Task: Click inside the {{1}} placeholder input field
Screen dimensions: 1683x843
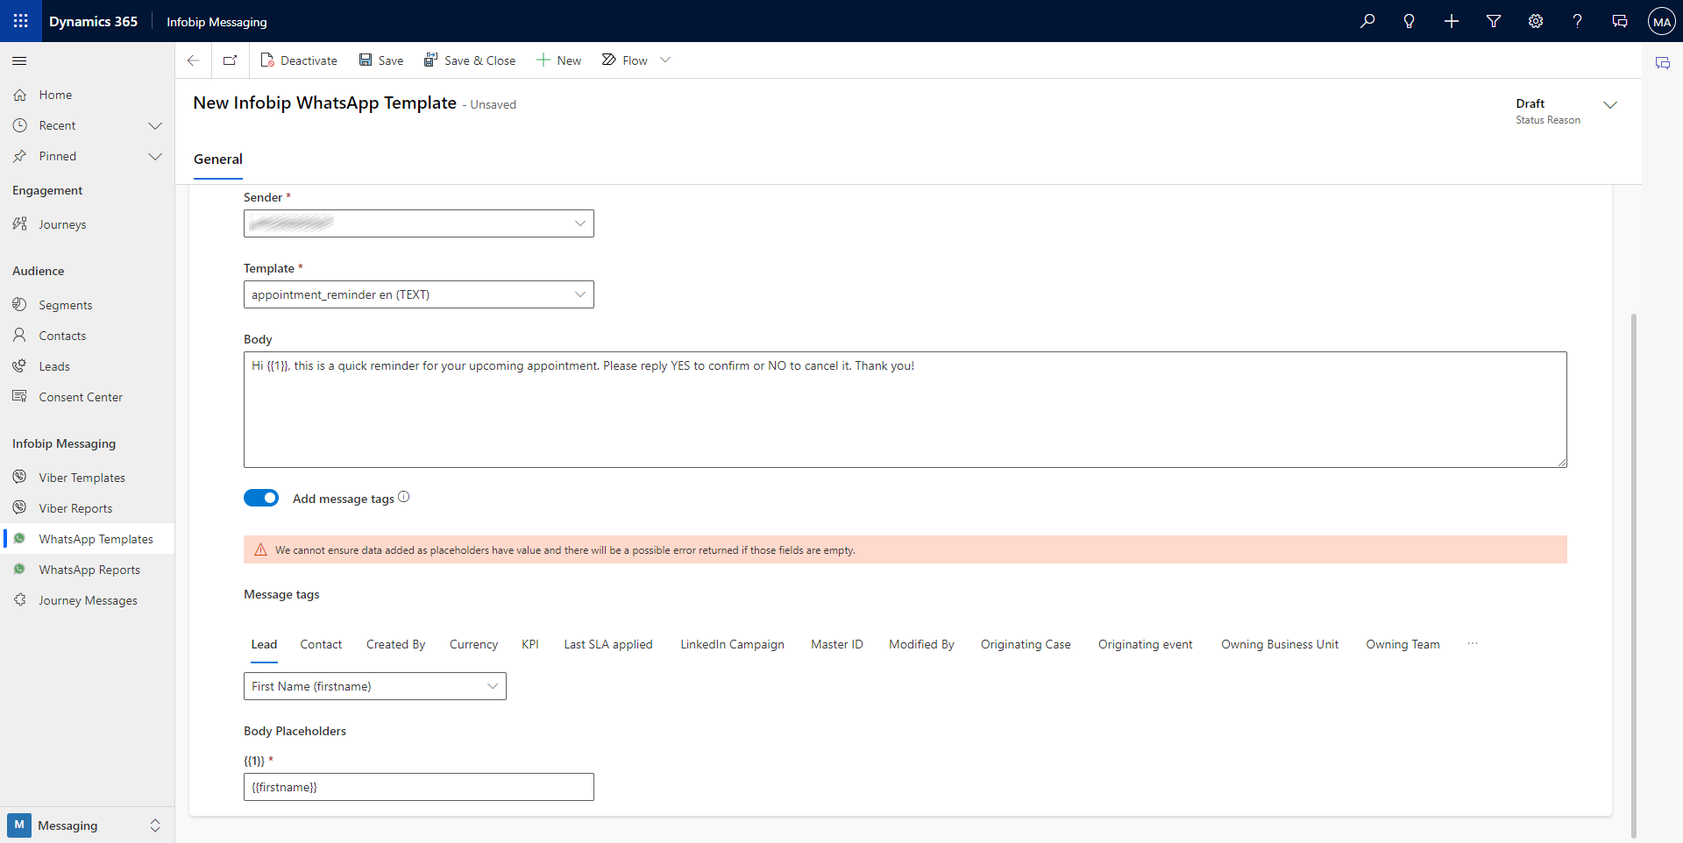Action: [418, 786]
